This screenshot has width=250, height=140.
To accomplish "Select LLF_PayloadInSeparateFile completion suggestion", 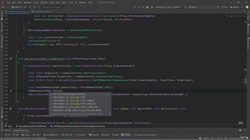I will [80, 94].
